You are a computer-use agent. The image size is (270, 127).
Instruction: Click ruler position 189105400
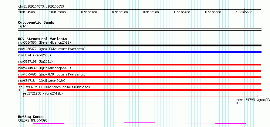[182, 12]
